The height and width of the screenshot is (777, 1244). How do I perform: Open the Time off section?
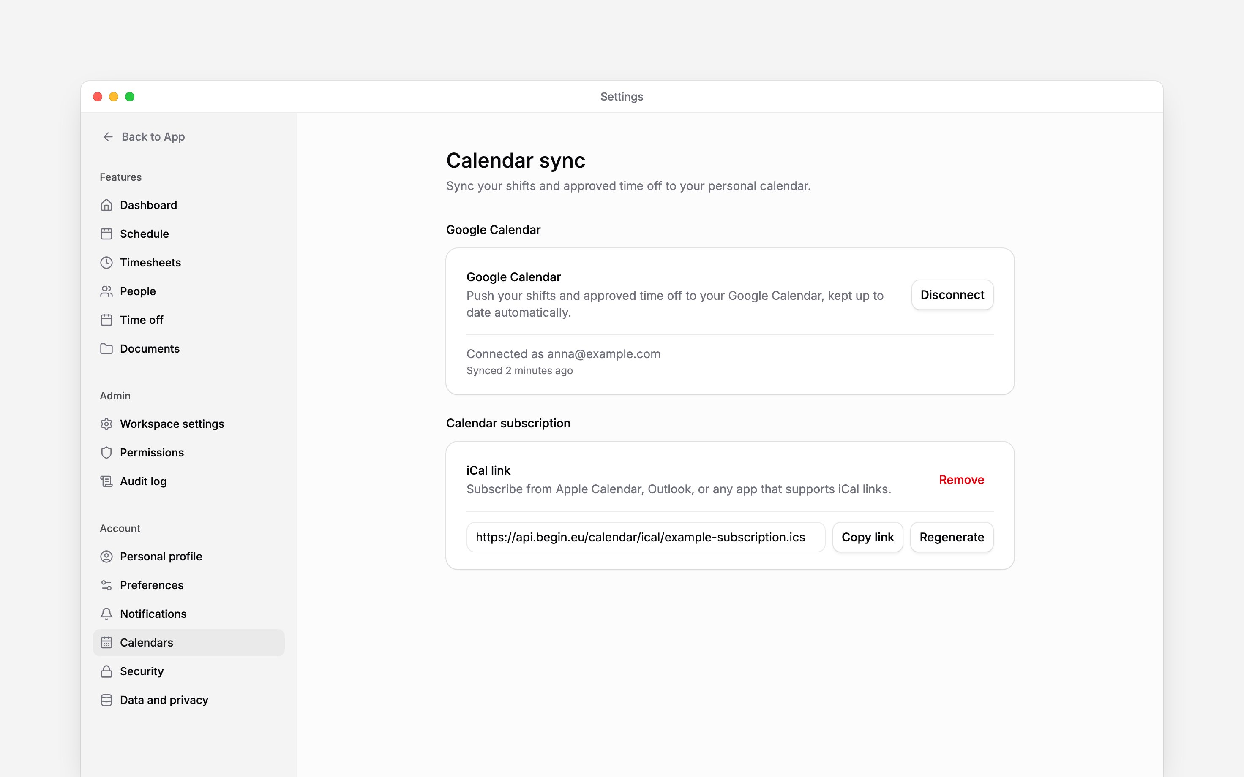[x=188, y=320]
